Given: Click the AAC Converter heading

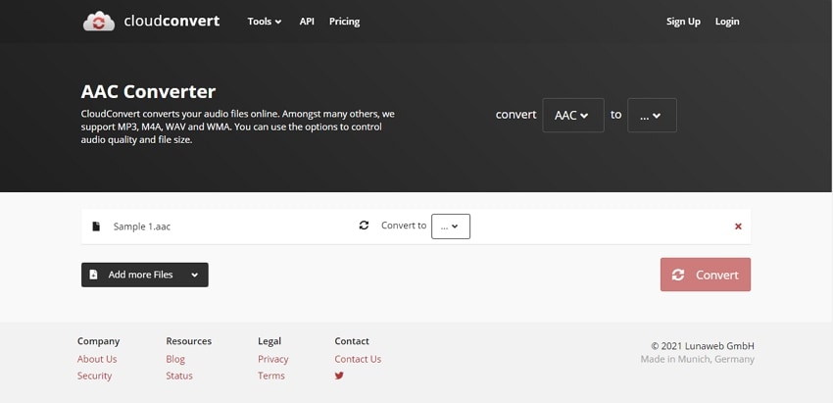Looking at the screenshot, I should (x=148, y=92).
